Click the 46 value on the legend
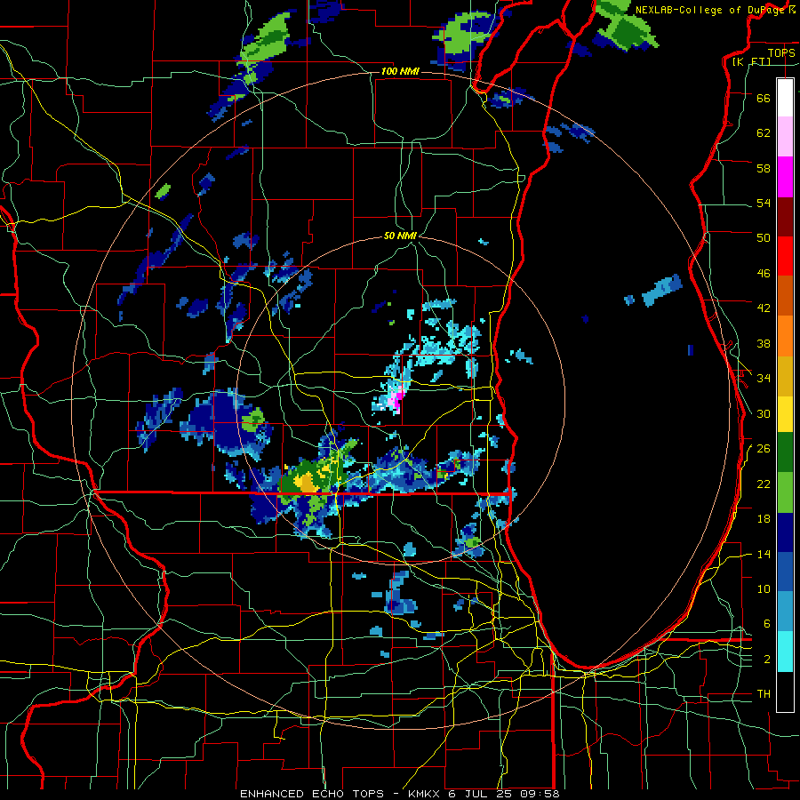The image size is (800, 800). point(764,274)
